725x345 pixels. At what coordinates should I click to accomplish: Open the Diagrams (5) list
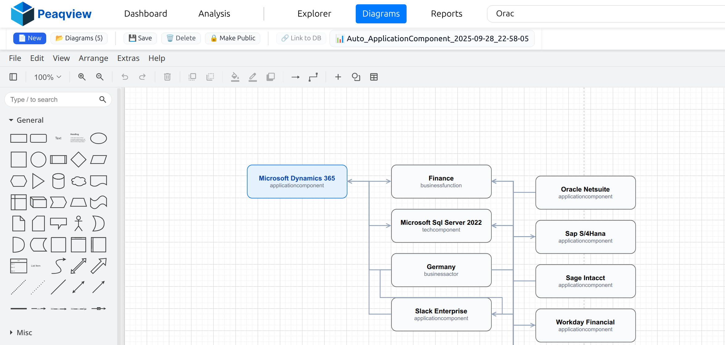79,38
